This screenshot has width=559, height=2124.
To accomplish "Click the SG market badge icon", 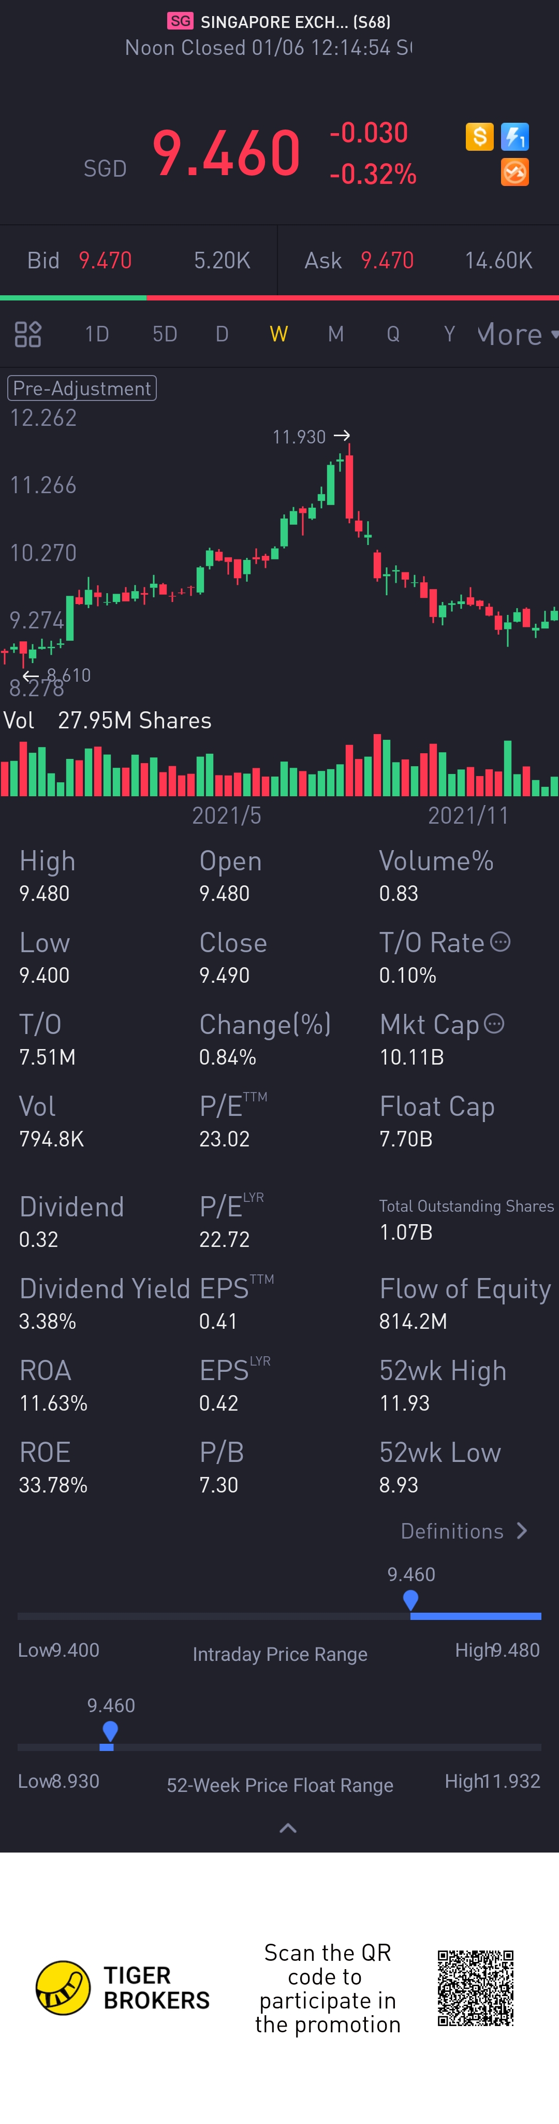I will tap(180, 21).
